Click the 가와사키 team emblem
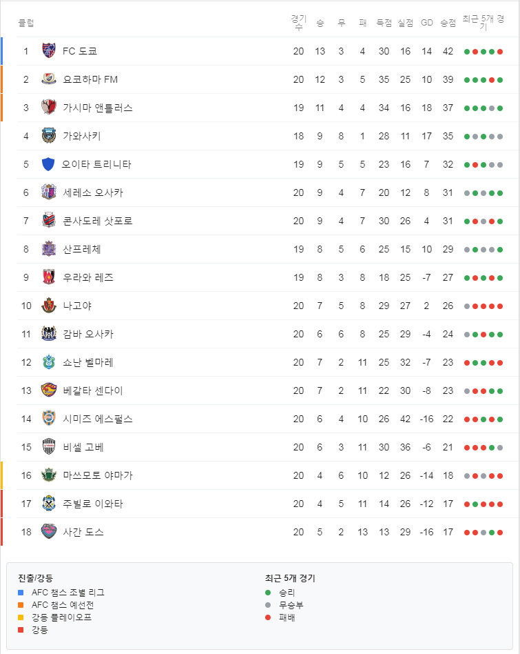 (48, 136)
